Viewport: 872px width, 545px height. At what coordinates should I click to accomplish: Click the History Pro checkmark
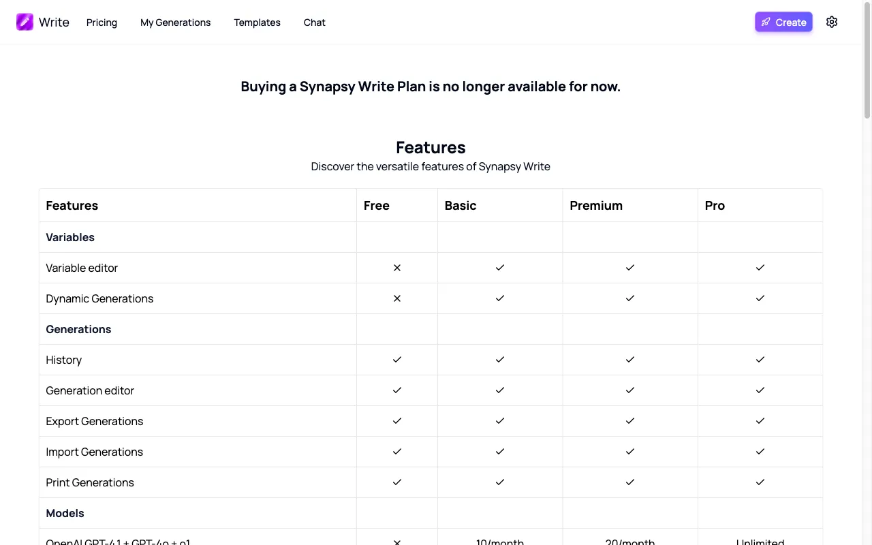[760, 360]
